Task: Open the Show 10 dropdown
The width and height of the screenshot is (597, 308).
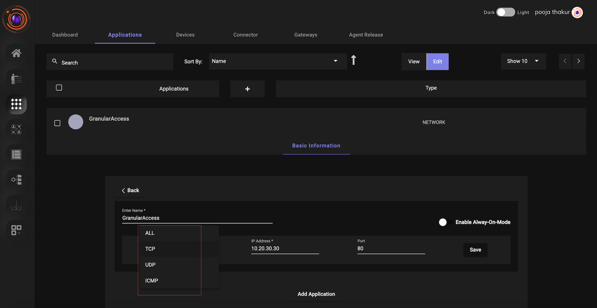Action: point(523,61)
